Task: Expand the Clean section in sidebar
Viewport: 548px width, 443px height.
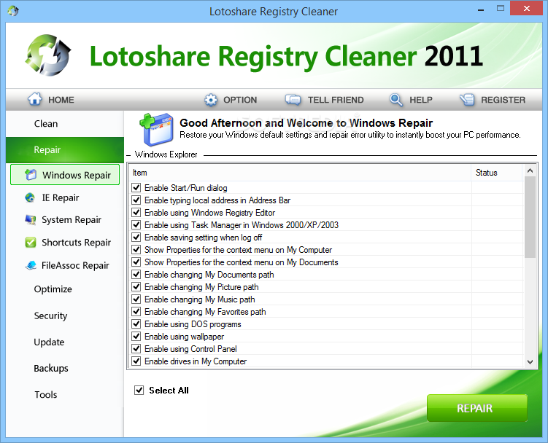Action: [65, 124]
